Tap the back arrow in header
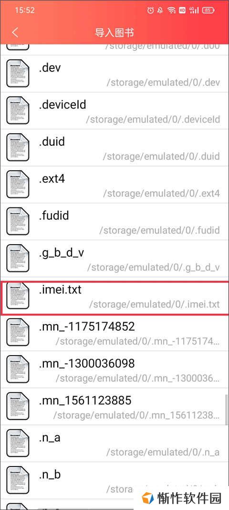 click(x=15, y=33)
